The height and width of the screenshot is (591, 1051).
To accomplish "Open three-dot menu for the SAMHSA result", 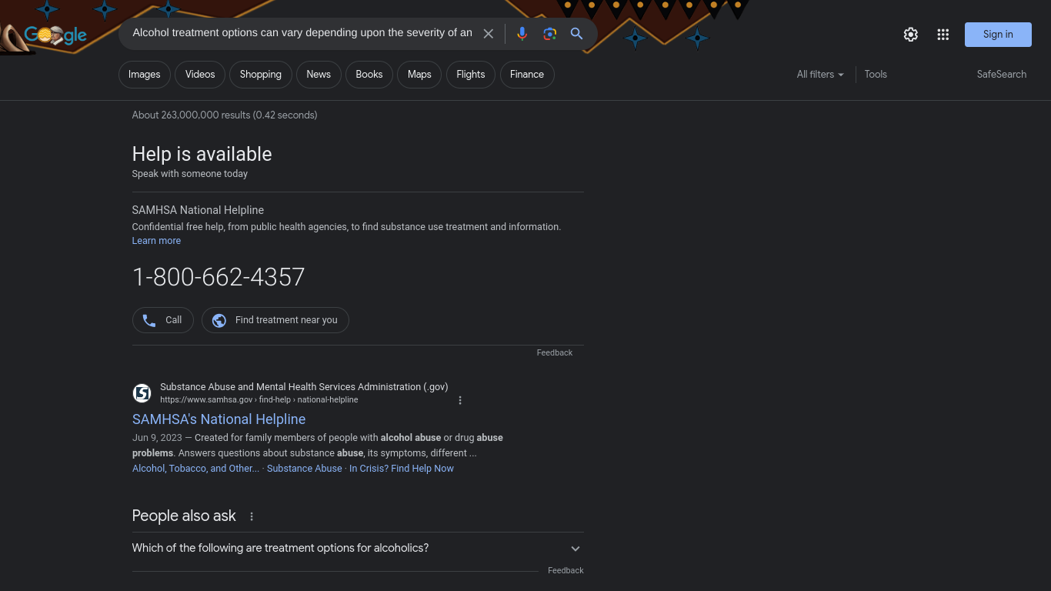I will click(460, 400).
